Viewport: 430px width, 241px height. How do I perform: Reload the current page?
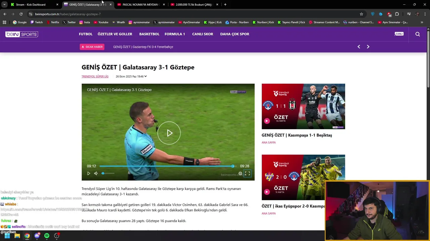tap(21, 14)
